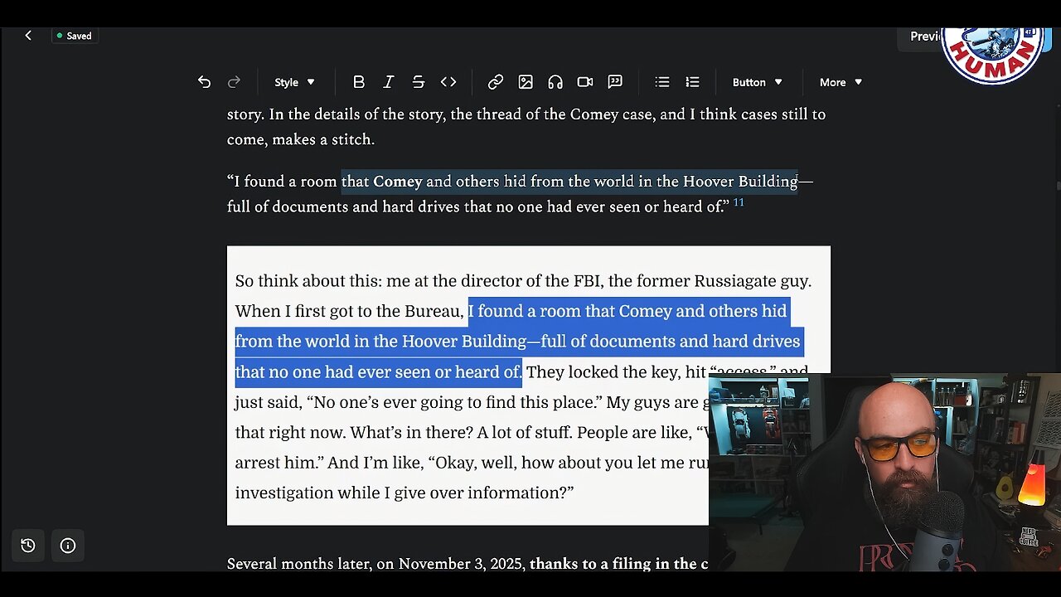This screenshot has height=597, width=1061.
Task: Insert a quote or comment block icon
Action: (x=615, y=82)
